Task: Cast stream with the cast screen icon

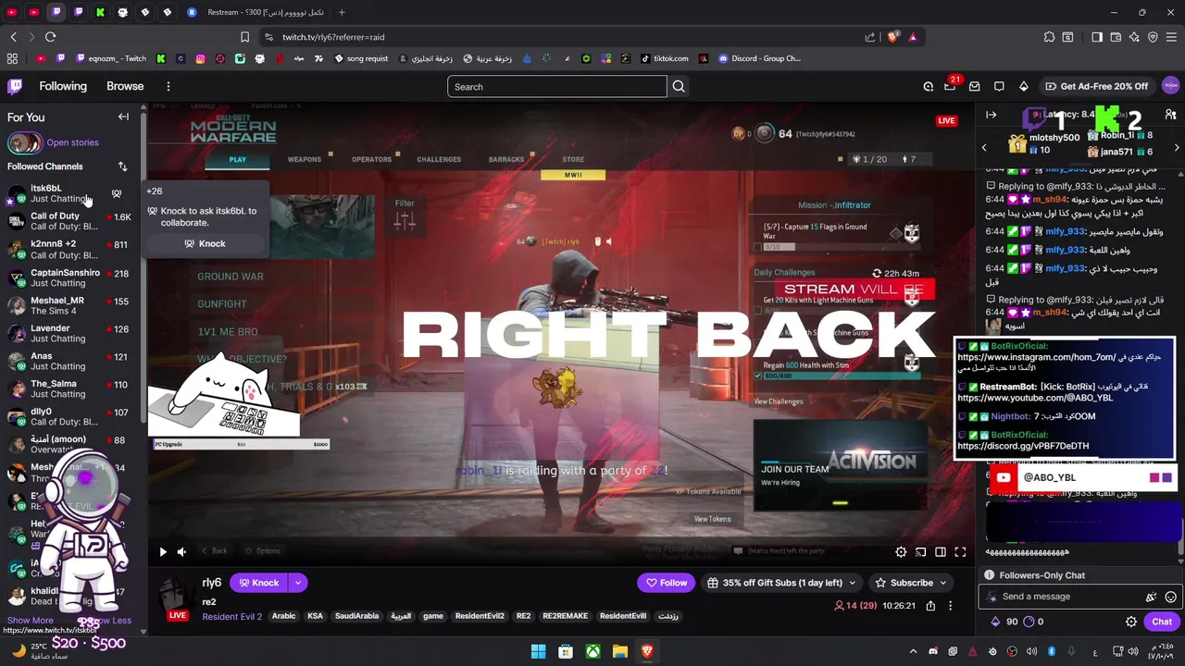Action: (x=920, y=552)
